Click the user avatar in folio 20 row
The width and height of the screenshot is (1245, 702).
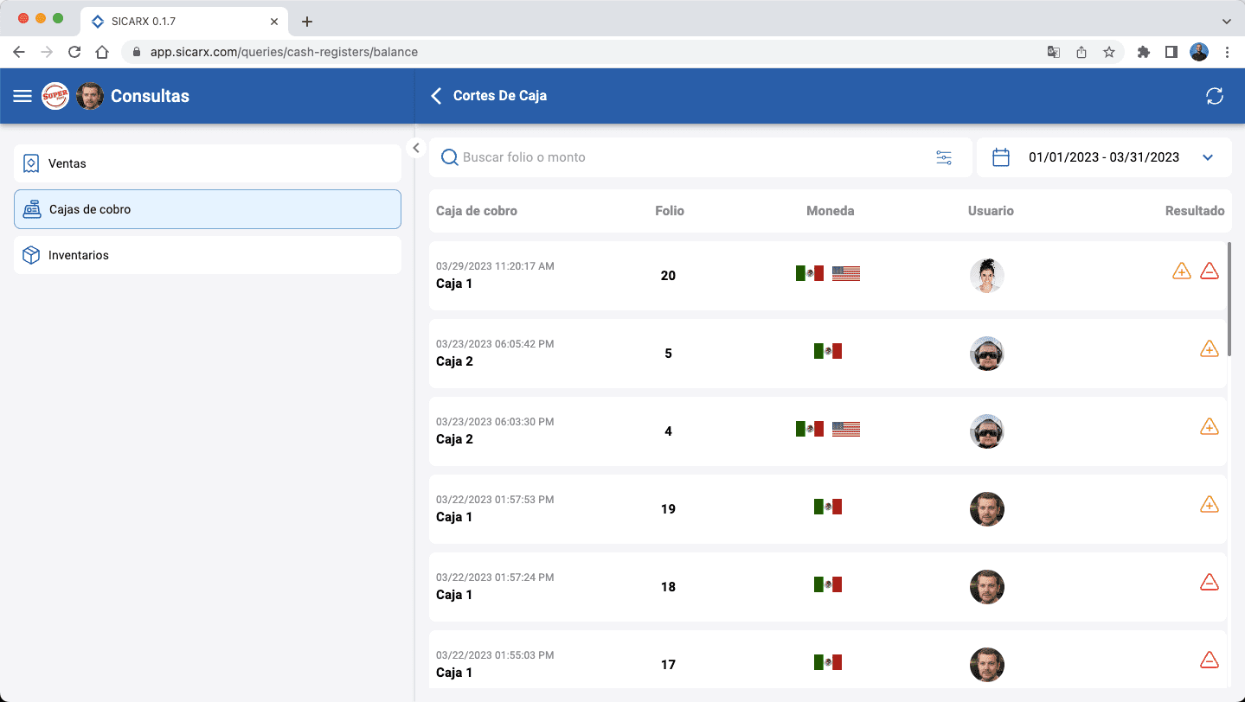point(986,276)
